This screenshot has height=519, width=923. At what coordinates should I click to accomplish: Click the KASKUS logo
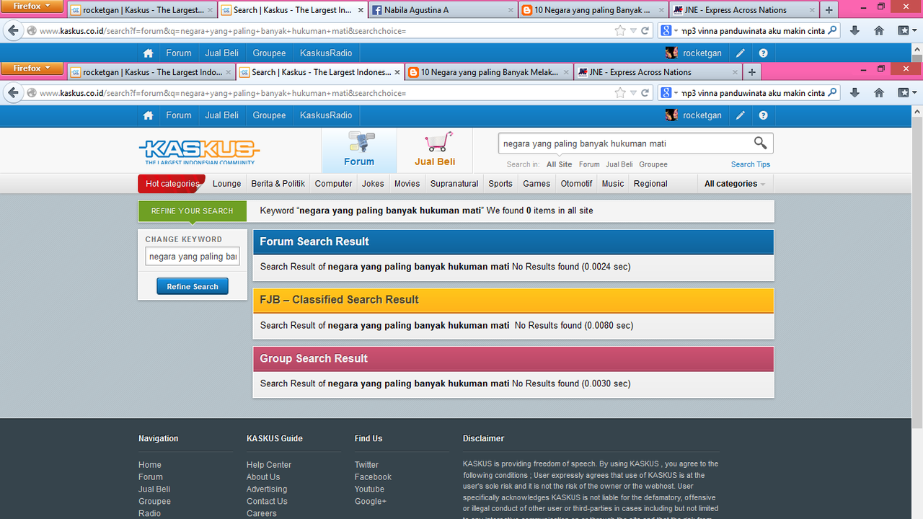pos(199,151)
